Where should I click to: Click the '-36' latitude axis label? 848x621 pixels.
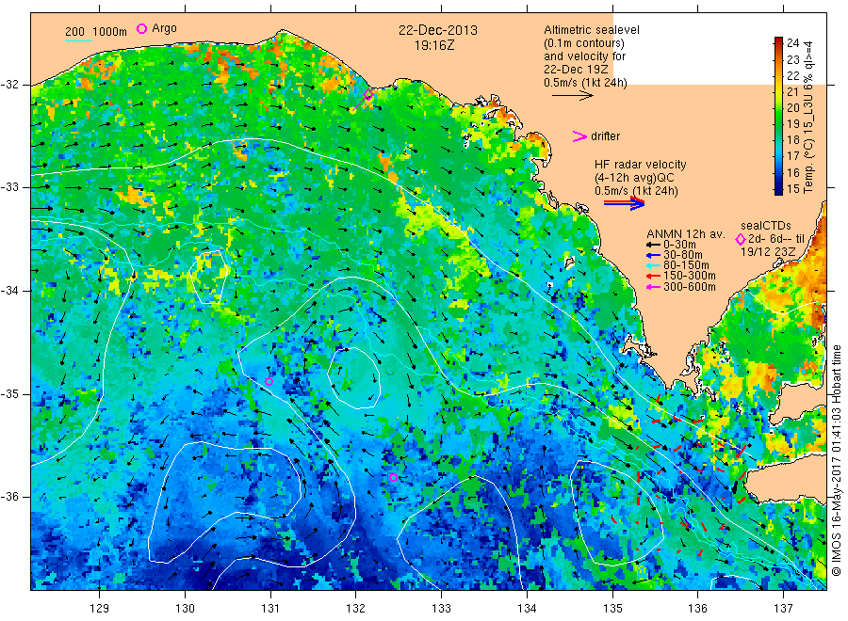click(10, 496)
